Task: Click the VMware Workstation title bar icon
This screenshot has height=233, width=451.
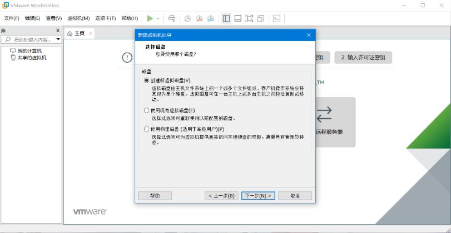Action: tap(6, 5)
